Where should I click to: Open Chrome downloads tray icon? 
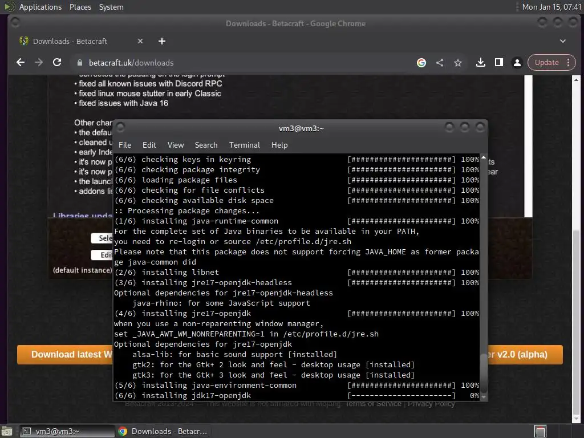[480, 63]
